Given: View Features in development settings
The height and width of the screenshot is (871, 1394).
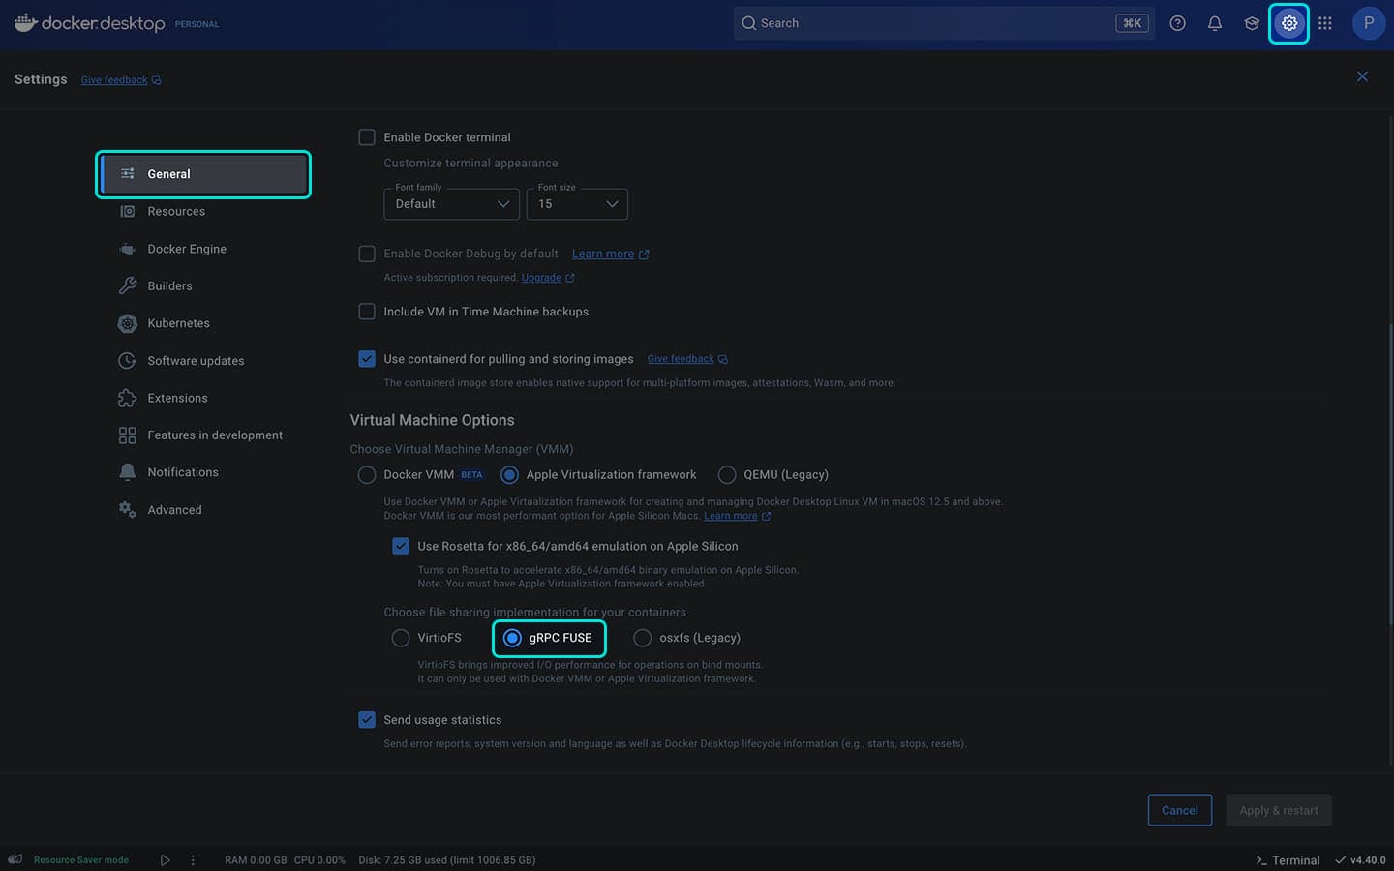Looking at the screenshot, I should point(215,435).
